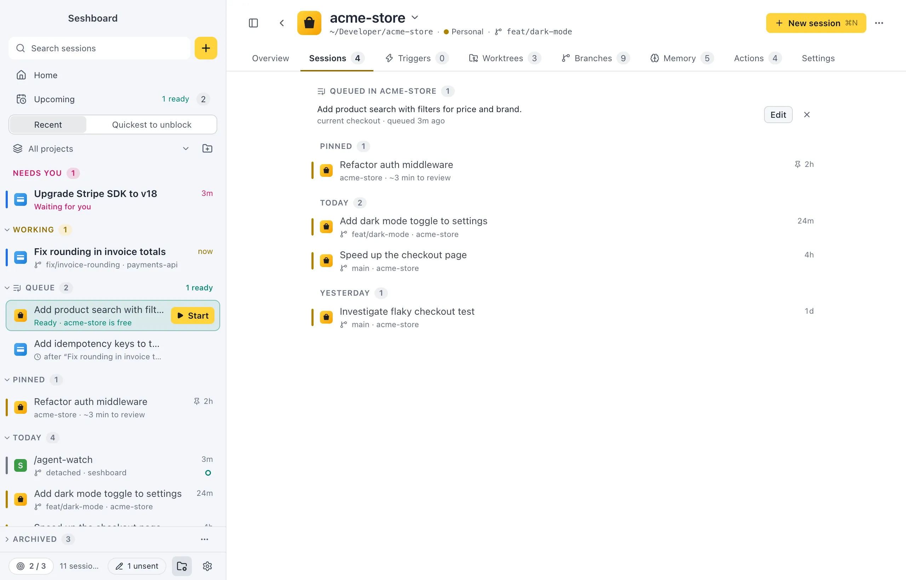
Task: Open the Memory tab
Action: [682, 58]
